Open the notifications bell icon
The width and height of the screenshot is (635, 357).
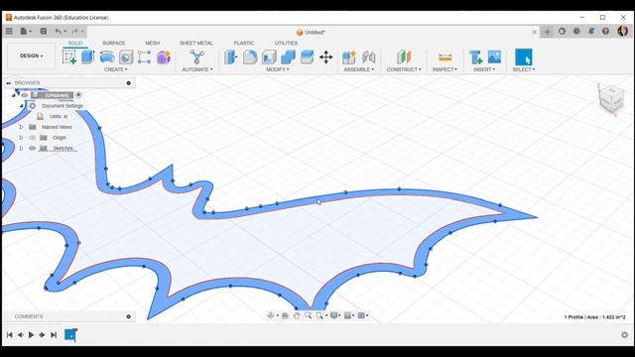[591, 31]
